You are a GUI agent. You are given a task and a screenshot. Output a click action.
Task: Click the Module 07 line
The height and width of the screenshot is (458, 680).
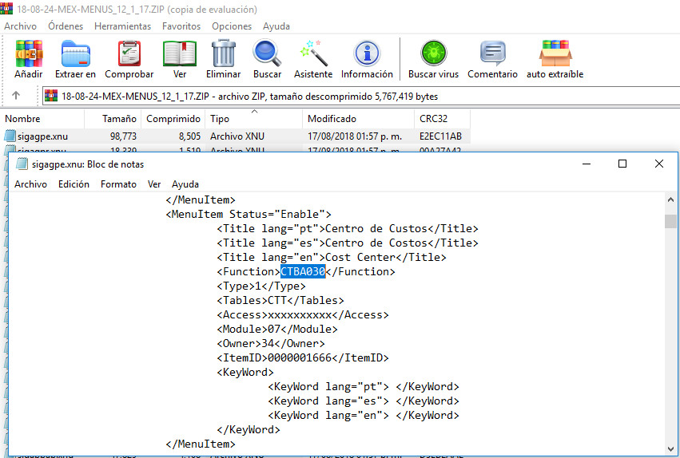[277, 329]
